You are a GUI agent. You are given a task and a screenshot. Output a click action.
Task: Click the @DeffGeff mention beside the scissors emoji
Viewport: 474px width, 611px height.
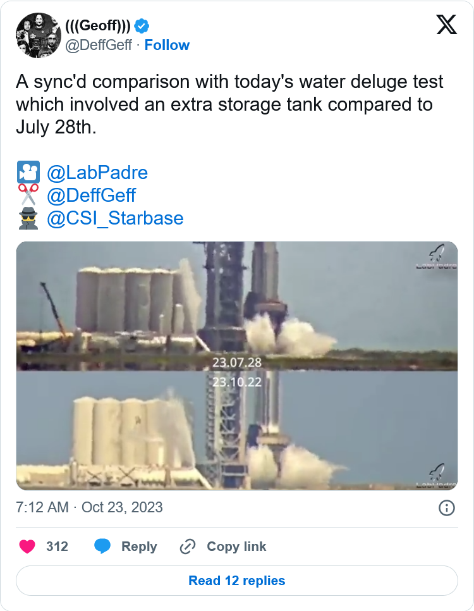coord(91,195)
